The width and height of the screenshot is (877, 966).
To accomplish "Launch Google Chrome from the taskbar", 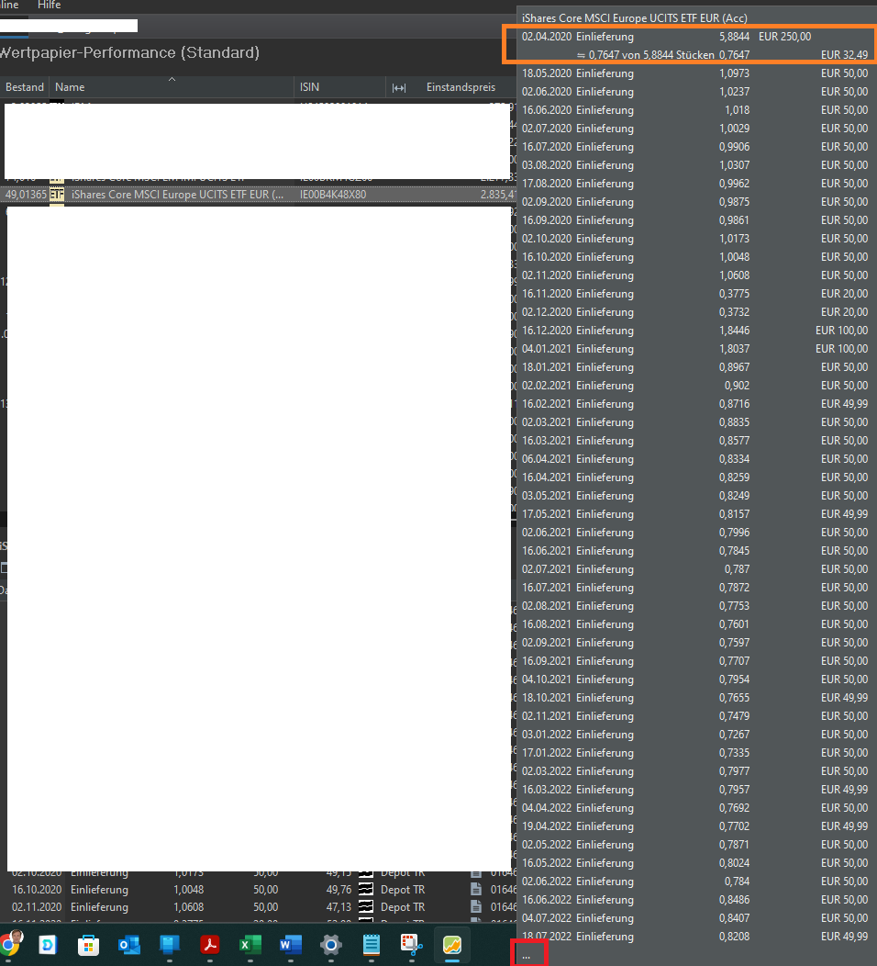I will (10, 944).
